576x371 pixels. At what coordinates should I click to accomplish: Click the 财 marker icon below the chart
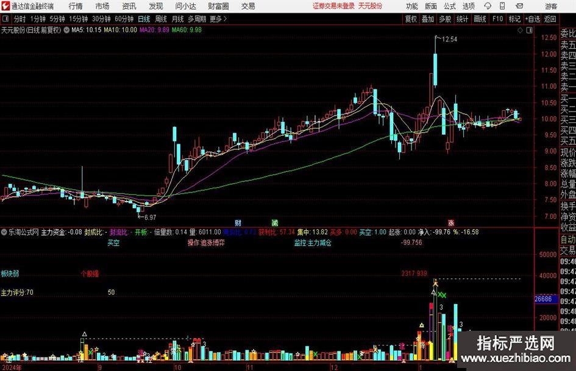pyautogui.click(x=238, y=222)
